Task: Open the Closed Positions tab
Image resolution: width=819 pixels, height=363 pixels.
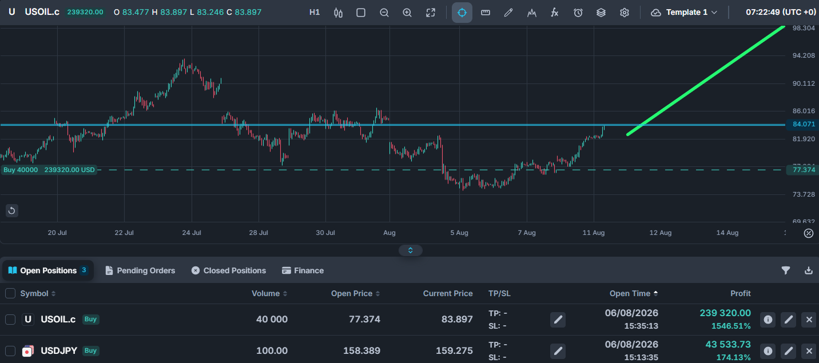Action: coord(229,270)
